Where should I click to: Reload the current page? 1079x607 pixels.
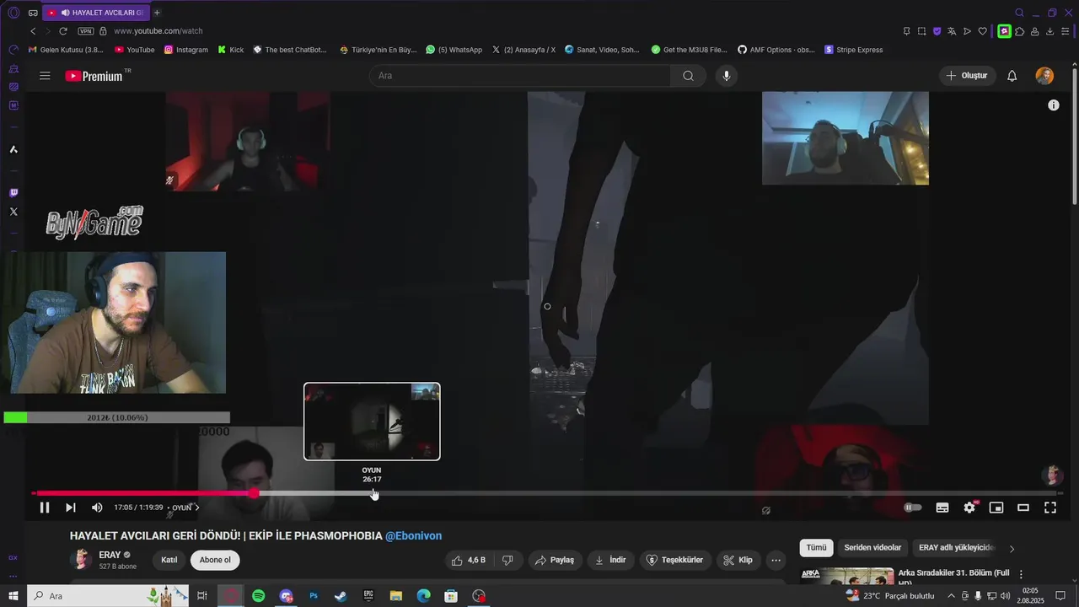coord(62,31)
